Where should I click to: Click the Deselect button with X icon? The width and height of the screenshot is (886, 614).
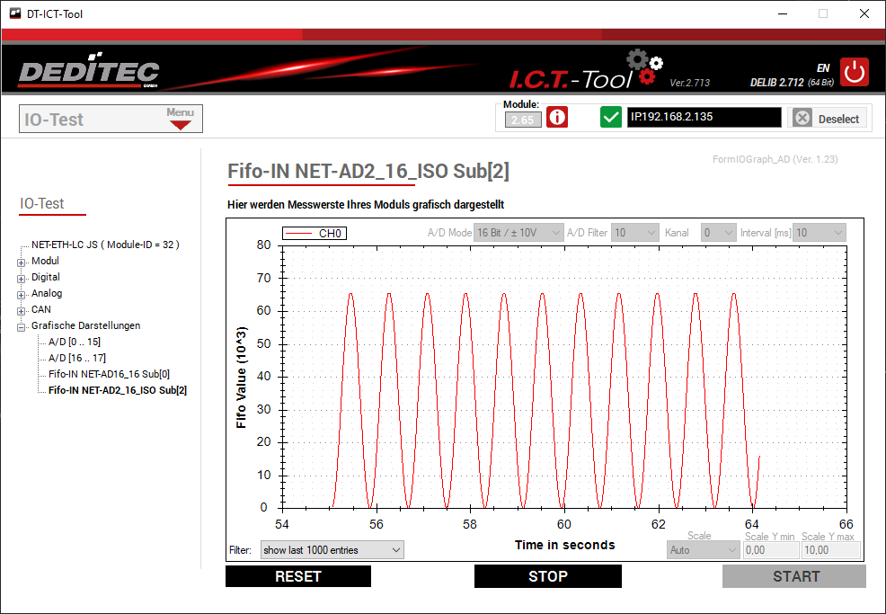click(x=827, y=119)
